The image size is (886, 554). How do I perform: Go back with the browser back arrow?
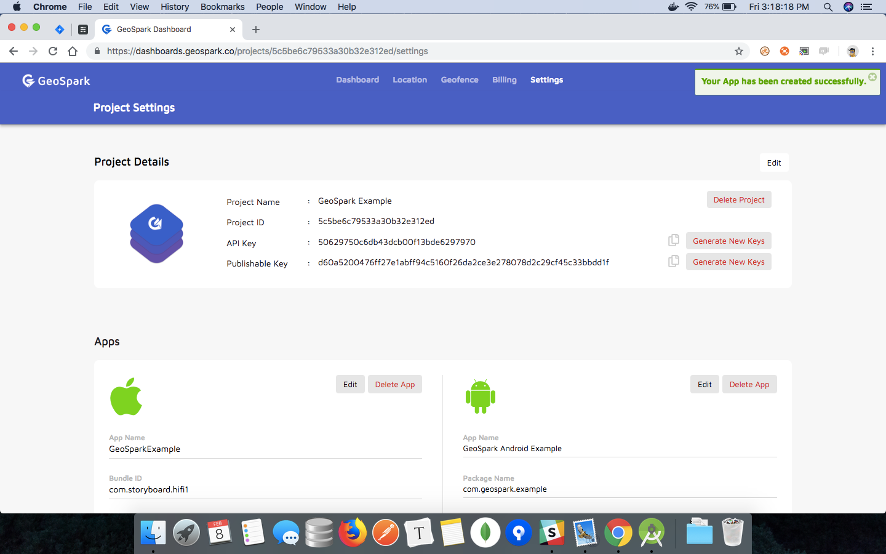14,51
